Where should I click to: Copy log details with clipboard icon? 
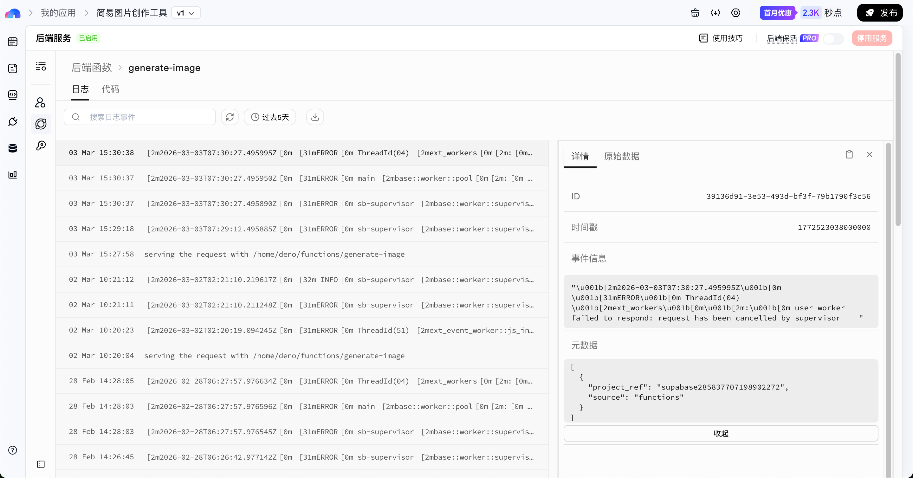[849, 154]
